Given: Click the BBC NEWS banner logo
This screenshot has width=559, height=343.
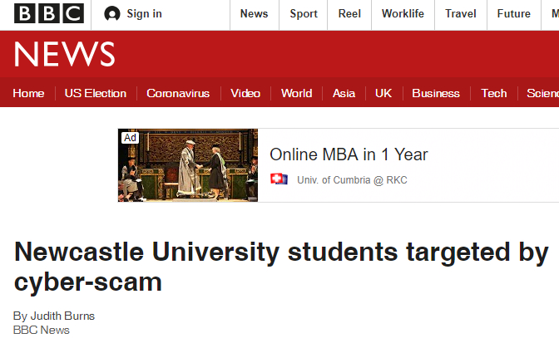Looking at the screenshot, I should 64,54.
